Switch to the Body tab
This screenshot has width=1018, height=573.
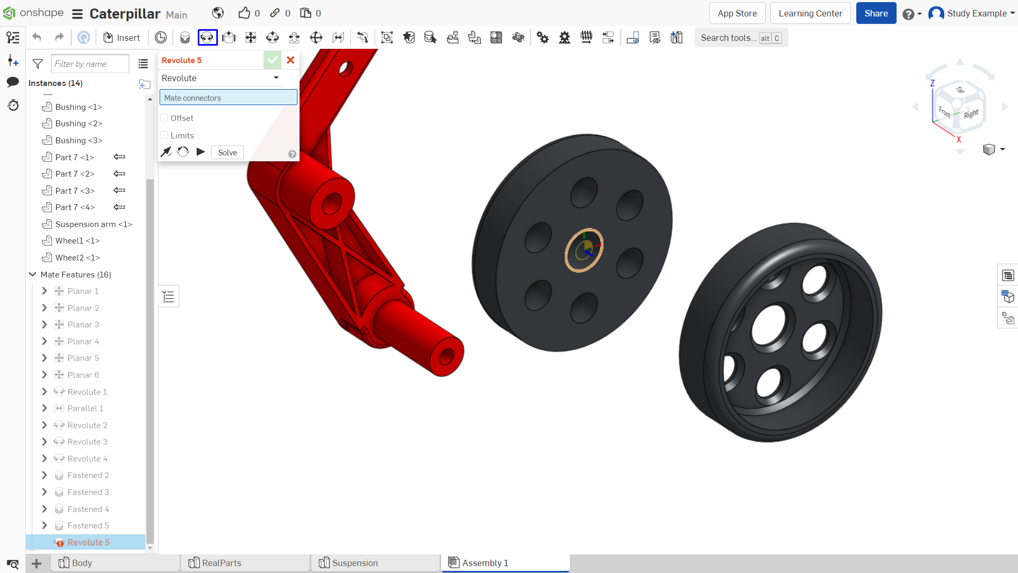click(x=115, y=563)
